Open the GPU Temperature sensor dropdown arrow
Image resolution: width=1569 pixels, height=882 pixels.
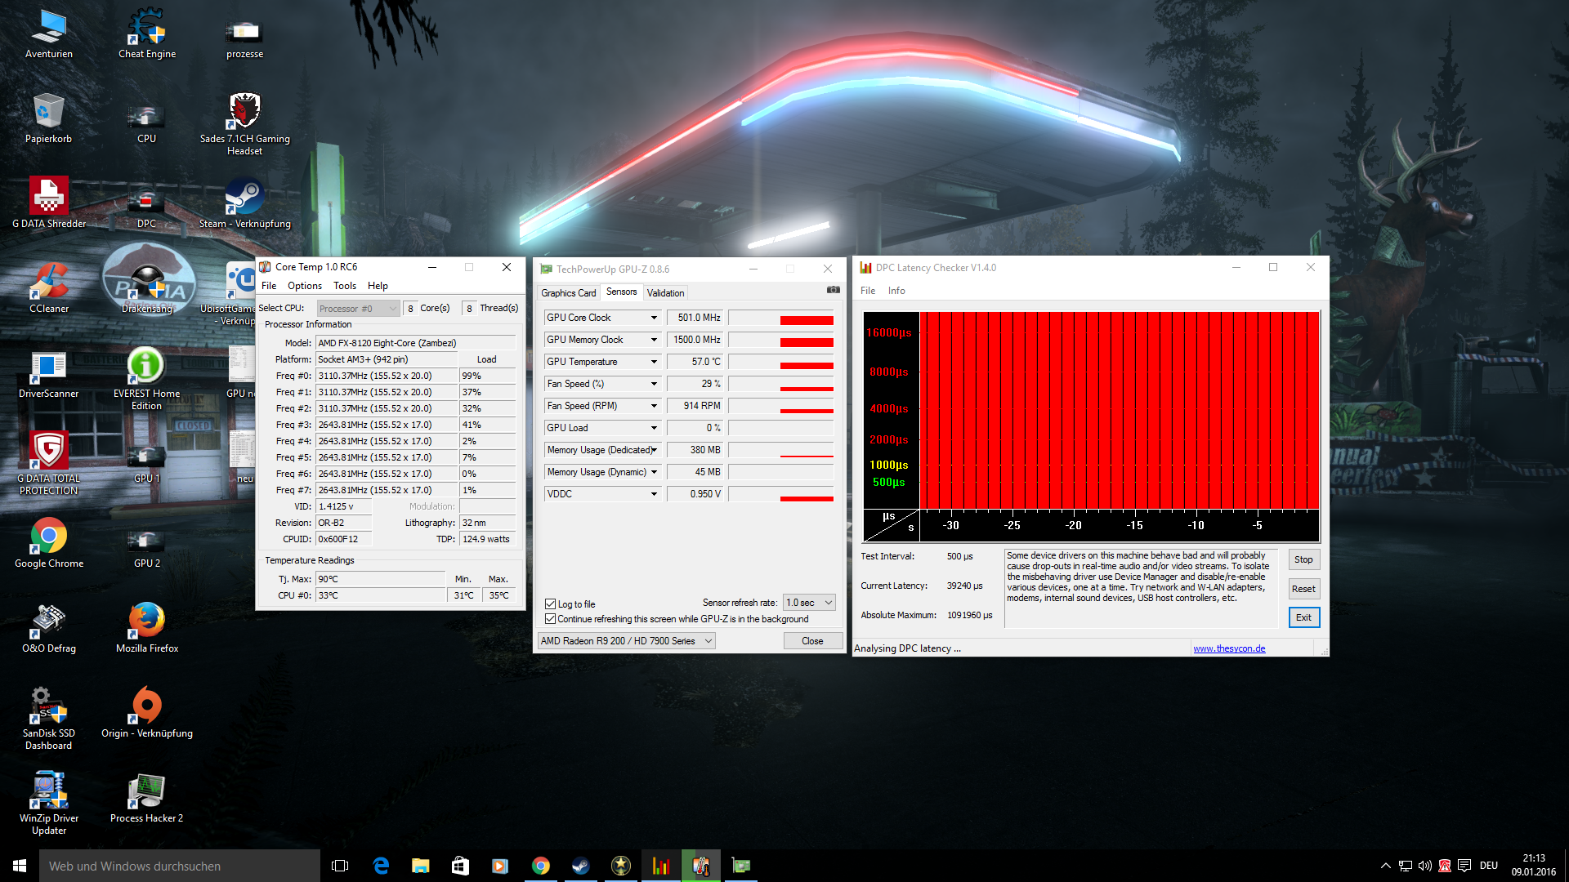pos(654,362)
